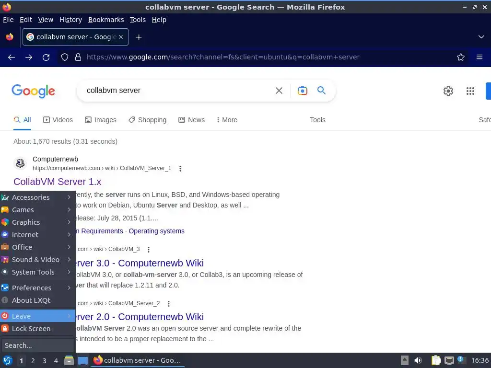Expand the System Tools submenu

pos(37,273)
